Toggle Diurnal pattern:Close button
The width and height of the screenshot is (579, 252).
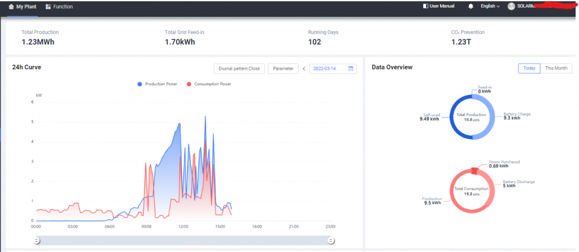coord(239,69)
